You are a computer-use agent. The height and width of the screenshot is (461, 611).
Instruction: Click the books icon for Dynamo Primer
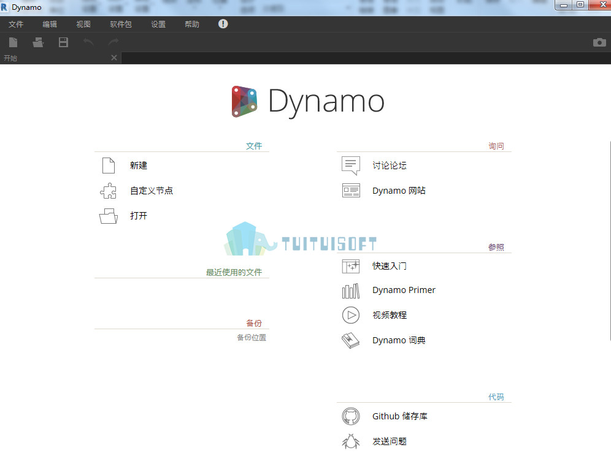pos(351,291)
